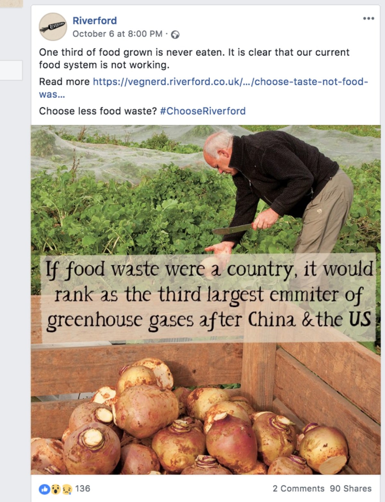Show the 2 Comments on the post

click(299, 489)
